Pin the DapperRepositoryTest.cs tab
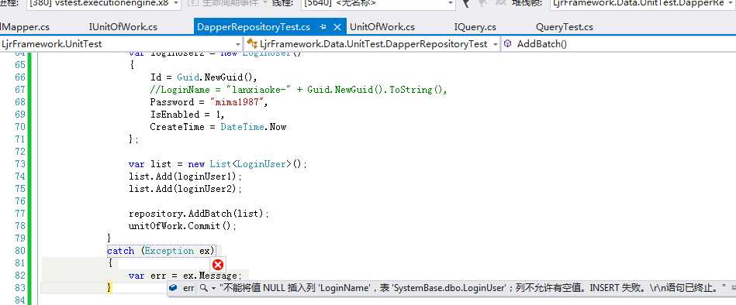736x305 pixels. click(x=323, y=27)
